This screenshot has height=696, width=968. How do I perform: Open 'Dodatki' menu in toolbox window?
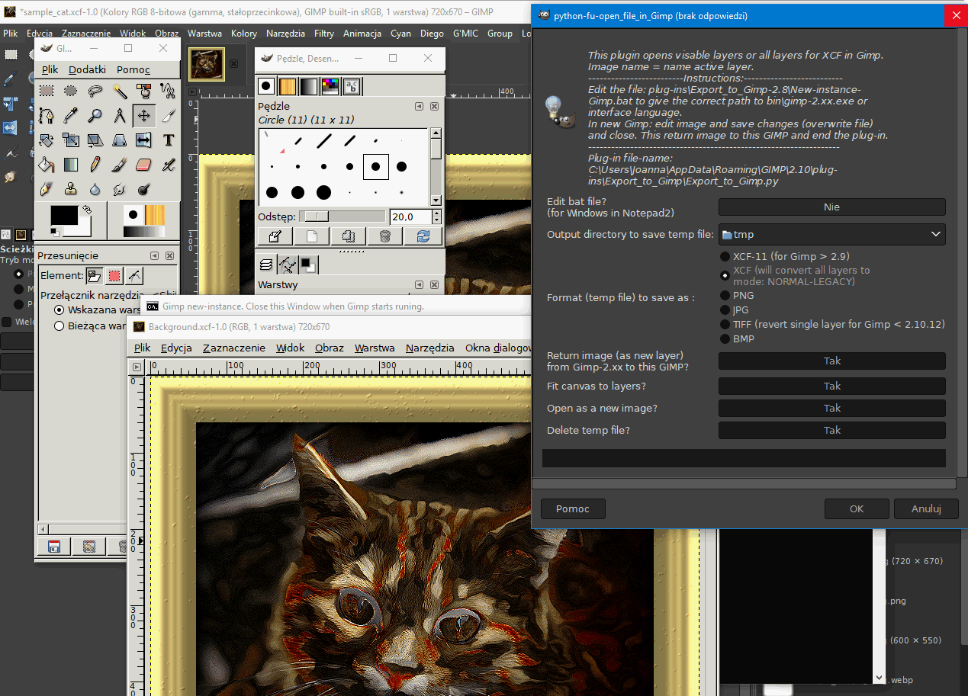point(87,69)
